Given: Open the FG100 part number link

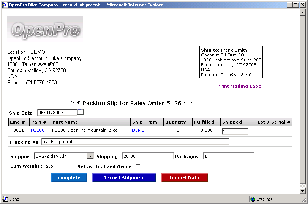Looking at the screenshot, I should [38, 130].
